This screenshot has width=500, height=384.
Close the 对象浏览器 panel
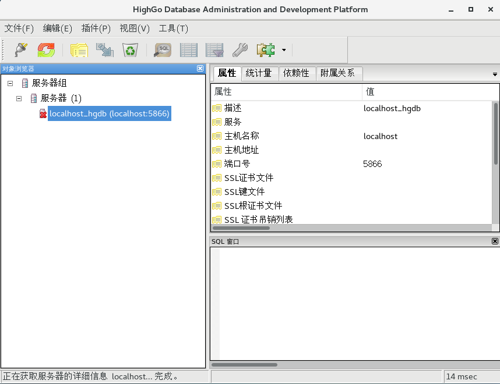point(200,68)
